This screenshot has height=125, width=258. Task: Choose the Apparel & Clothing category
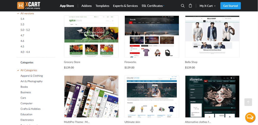click(x=31, y=76)
